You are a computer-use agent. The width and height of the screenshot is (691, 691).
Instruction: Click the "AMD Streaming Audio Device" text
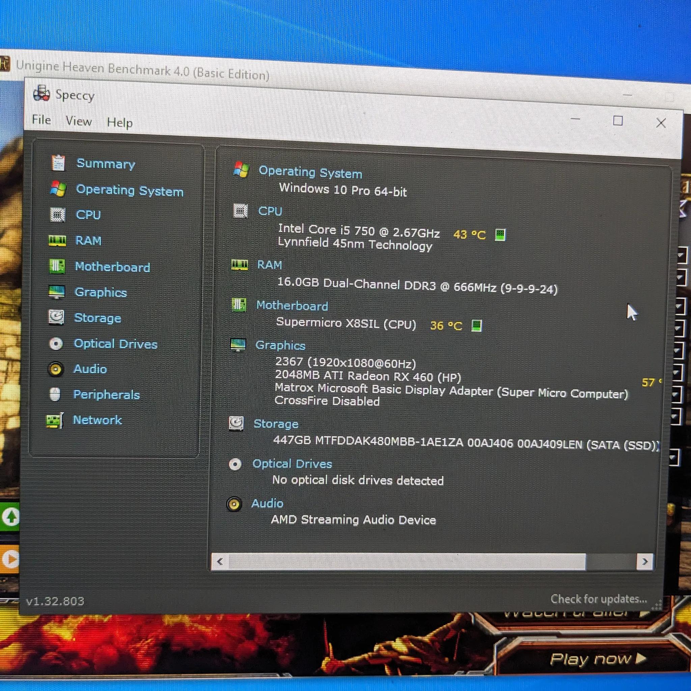(x=353, y=520)
